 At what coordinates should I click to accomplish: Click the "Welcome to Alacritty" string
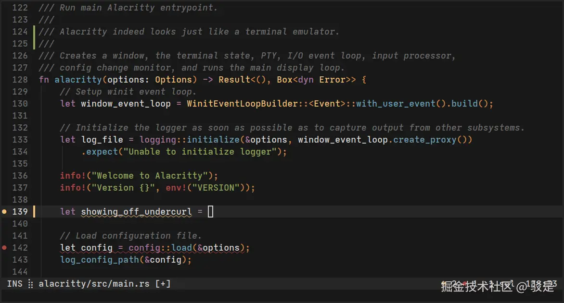[150, 176]
